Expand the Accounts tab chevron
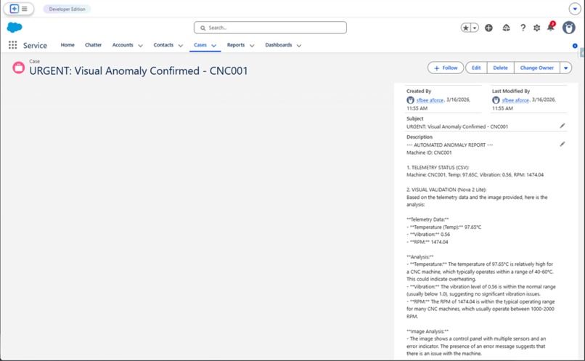 (x=140, y=46)
